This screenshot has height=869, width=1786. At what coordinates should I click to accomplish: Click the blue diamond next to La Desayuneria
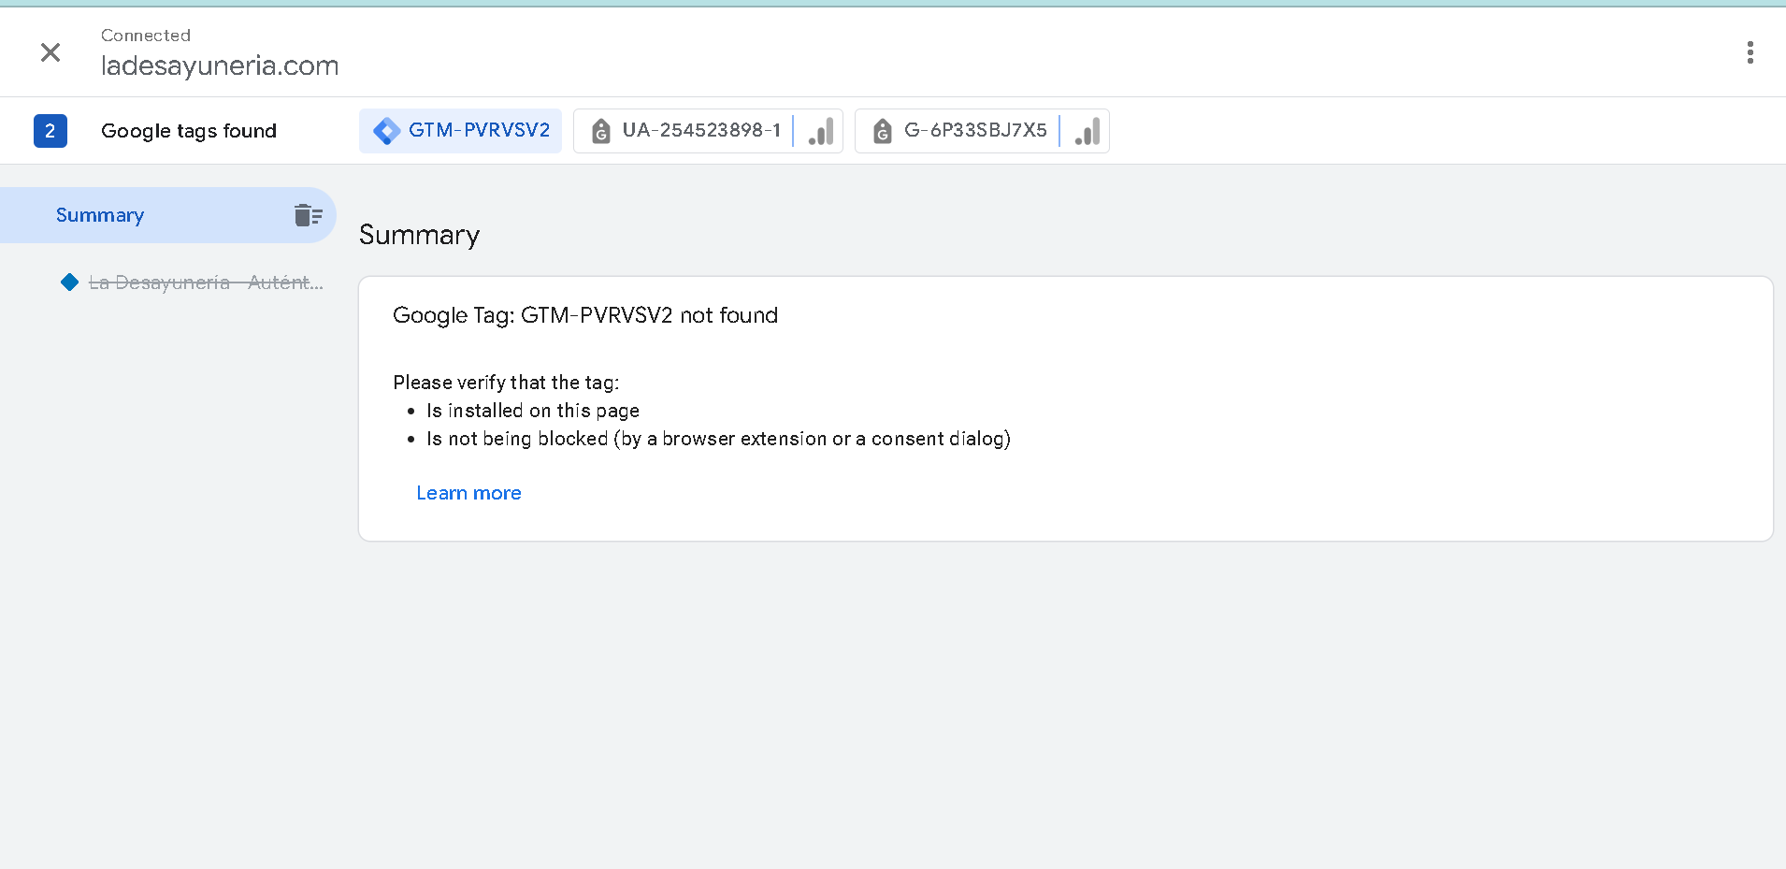[x=69, y=282]
